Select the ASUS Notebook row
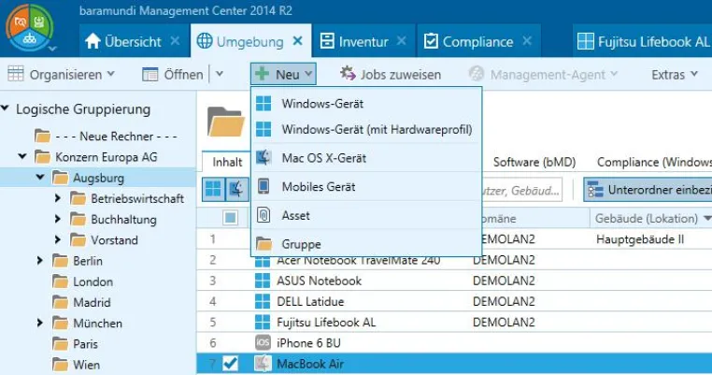712x375 pixels. [x=454, y=281]
